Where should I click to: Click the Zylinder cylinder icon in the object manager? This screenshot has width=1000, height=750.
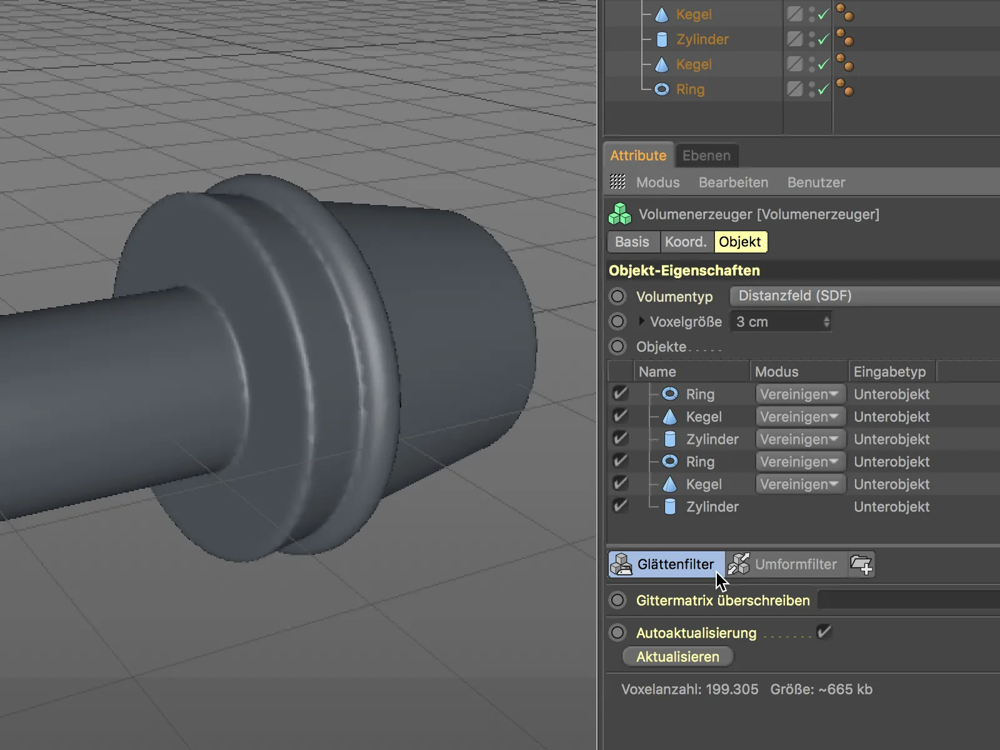point(662,39)
